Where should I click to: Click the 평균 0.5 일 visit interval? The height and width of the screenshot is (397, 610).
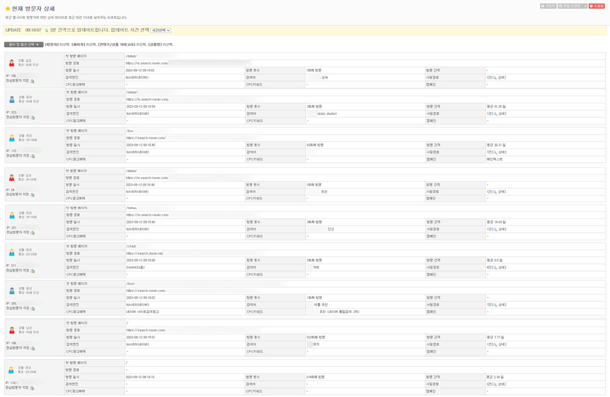point(495,260)
